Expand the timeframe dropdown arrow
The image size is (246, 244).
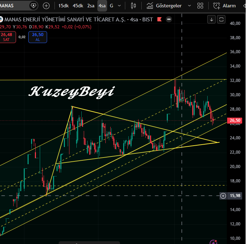(x=119, y=6)
